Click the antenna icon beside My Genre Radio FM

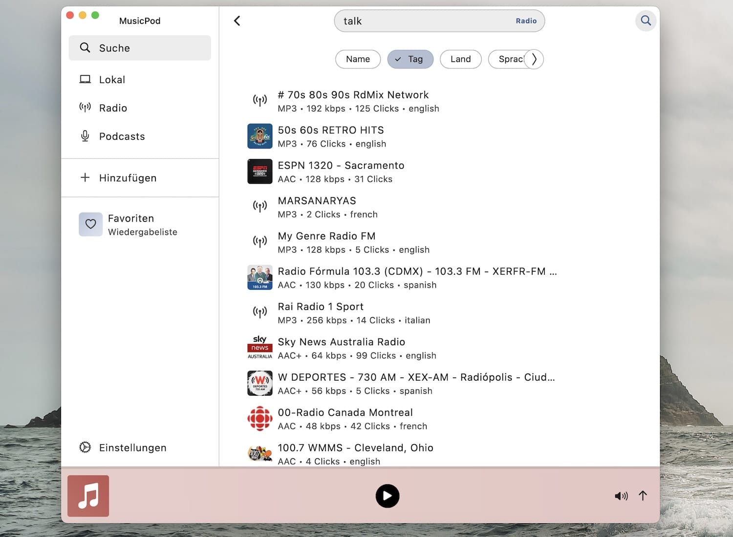click(260, 242)
